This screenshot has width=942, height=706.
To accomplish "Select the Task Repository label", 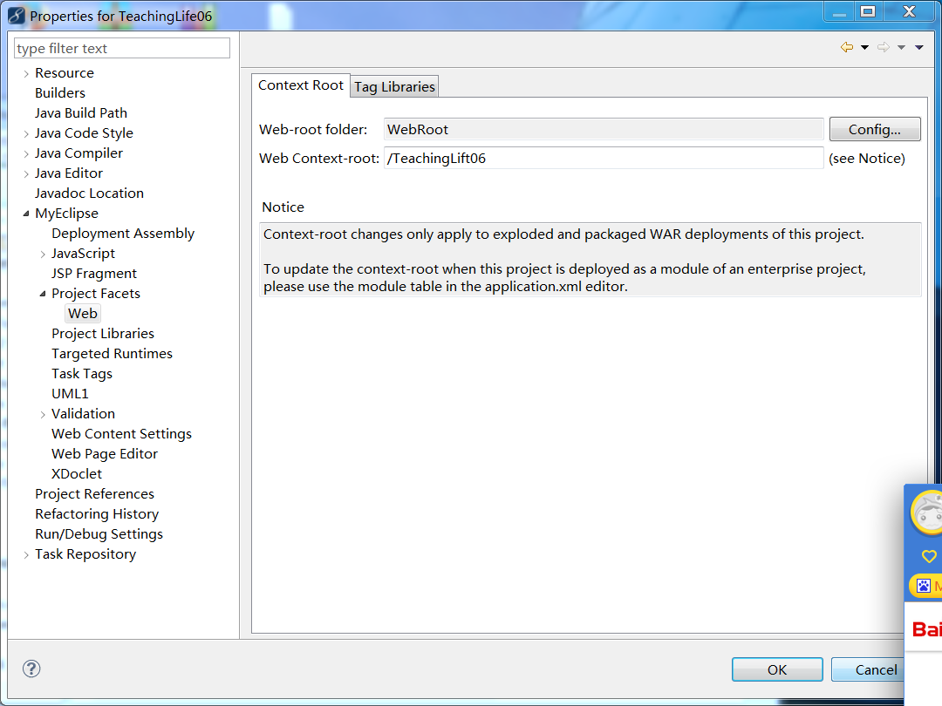I will point(85,554).
